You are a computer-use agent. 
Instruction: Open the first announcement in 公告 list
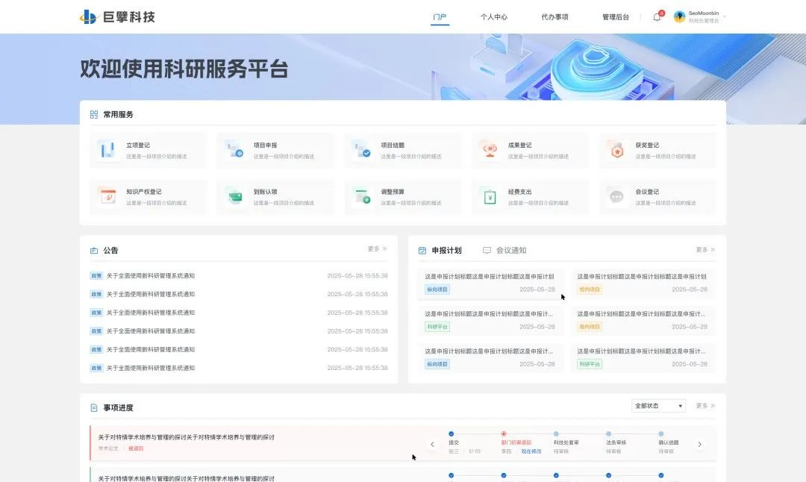click(150, 276)
